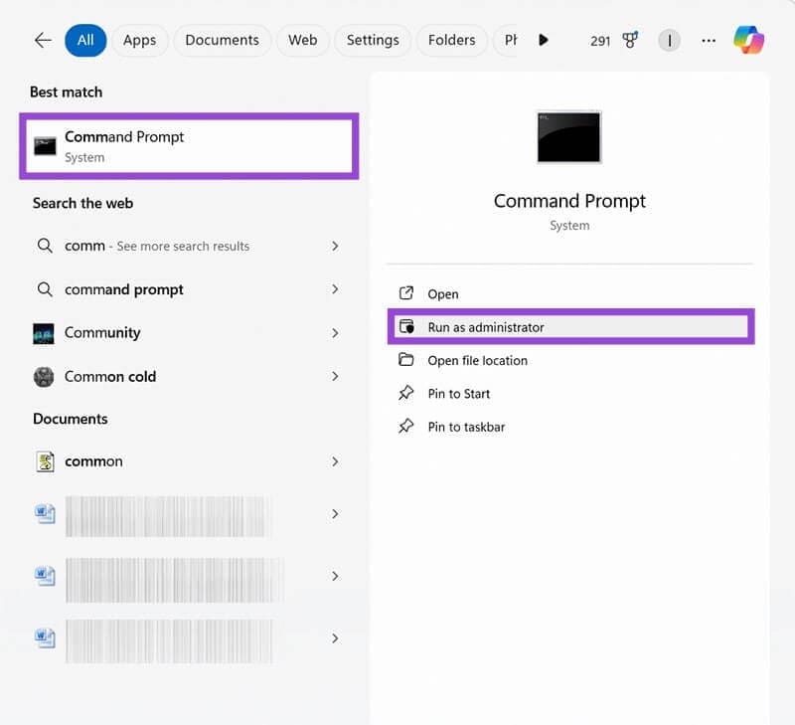Click the 291 rewards points counter
Screen dimensions: 795x725
pyautogui.click(x=600, y=41)
